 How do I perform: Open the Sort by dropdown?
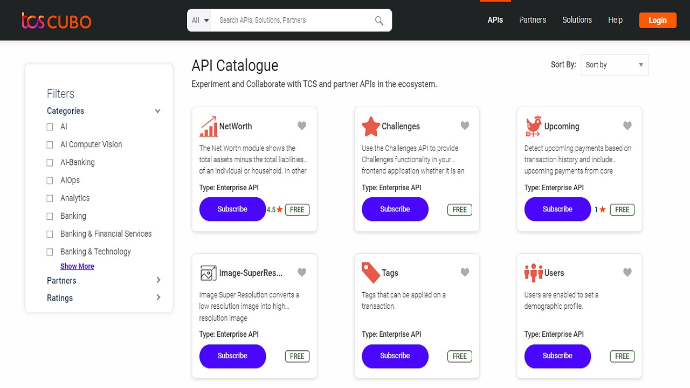(615, 65)
